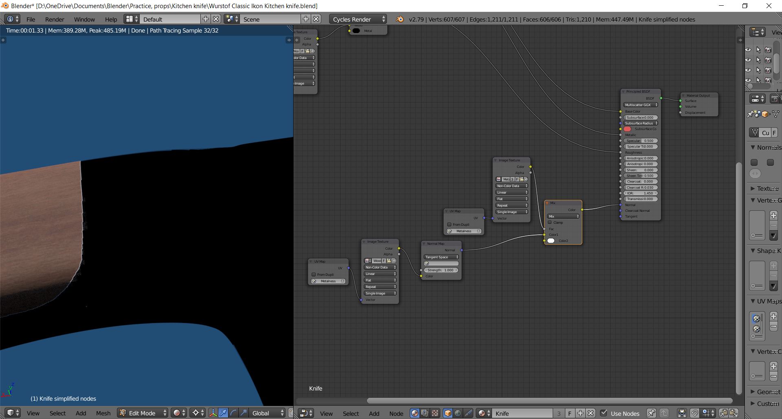Unlink the Knife material datablock

(x=591, y=413)
